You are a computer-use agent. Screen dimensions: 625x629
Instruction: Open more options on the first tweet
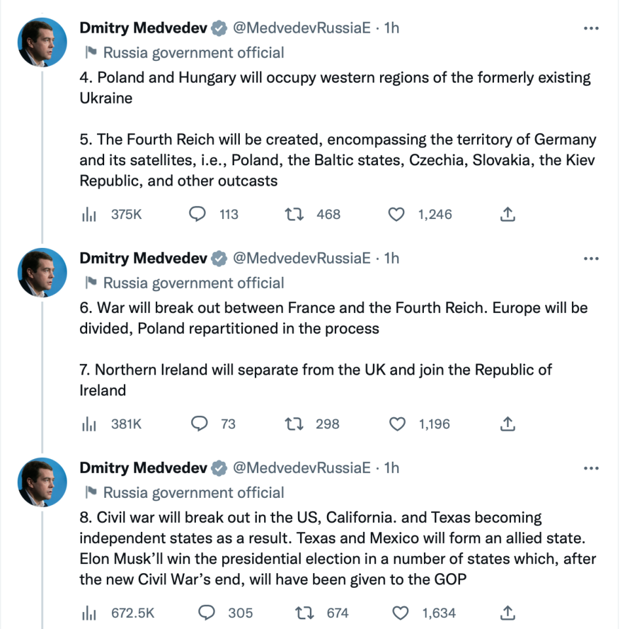point(591,28)
